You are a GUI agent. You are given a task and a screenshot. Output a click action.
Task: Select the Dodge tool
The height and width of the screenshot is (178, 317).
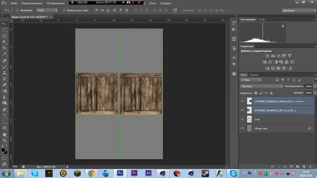(x=4, y=103)
